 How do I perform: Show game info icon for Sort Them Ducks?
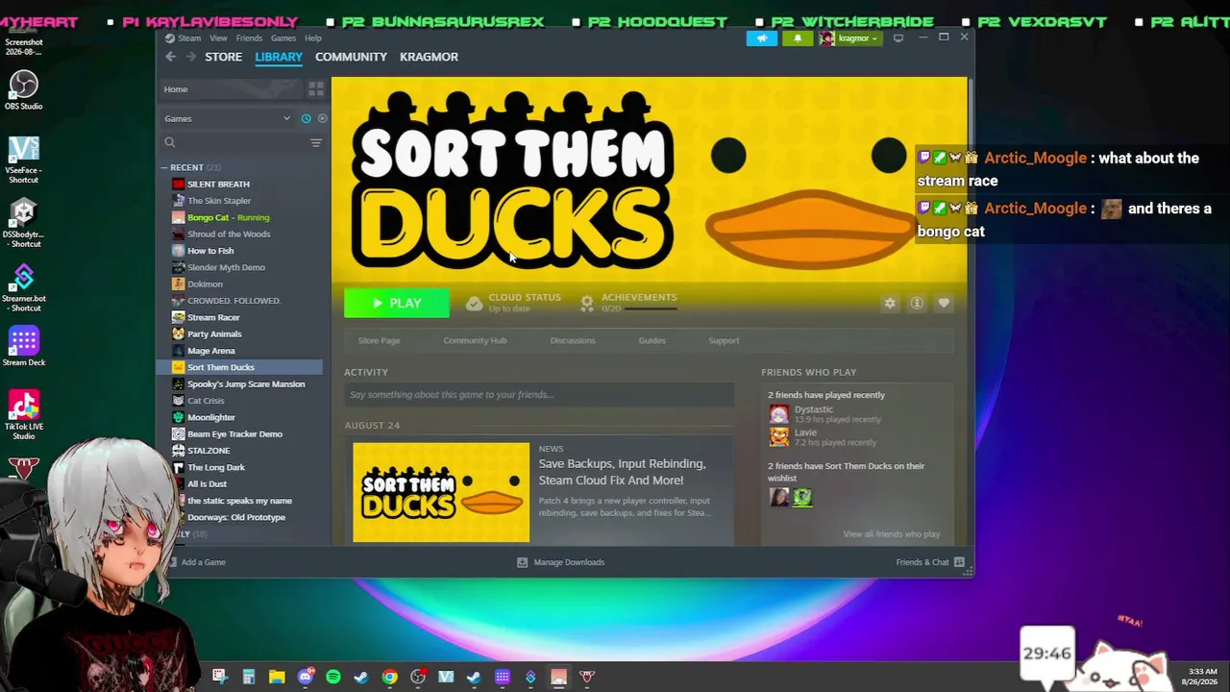click(917, 303)
